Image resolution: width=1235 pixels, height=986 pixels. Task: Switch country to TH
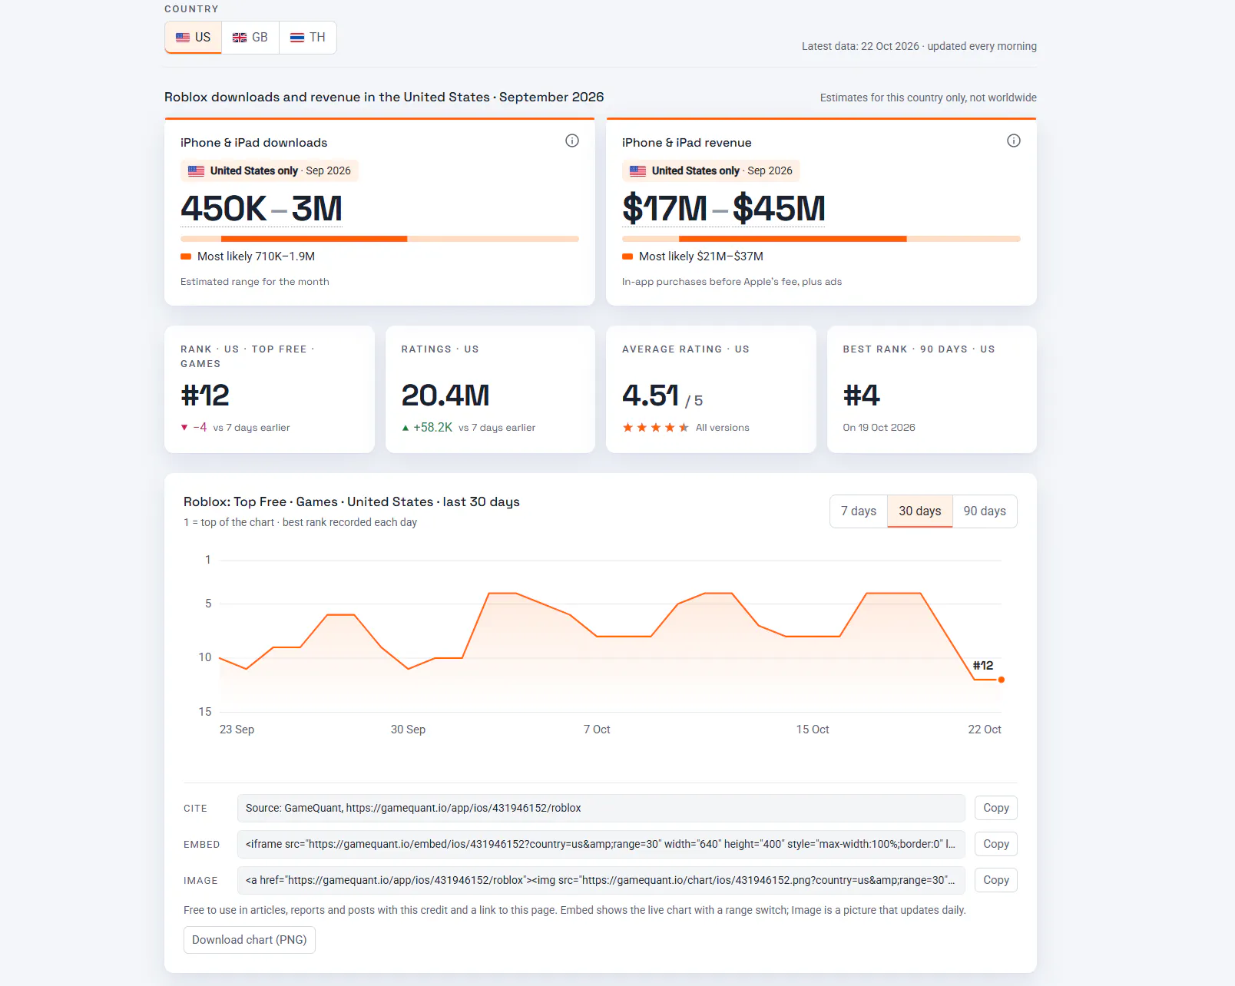tap(308, 38)
